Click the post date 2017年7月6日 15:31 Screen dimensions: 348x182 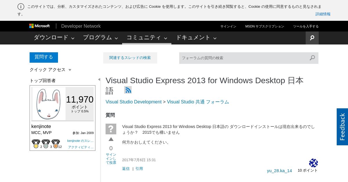139,160
